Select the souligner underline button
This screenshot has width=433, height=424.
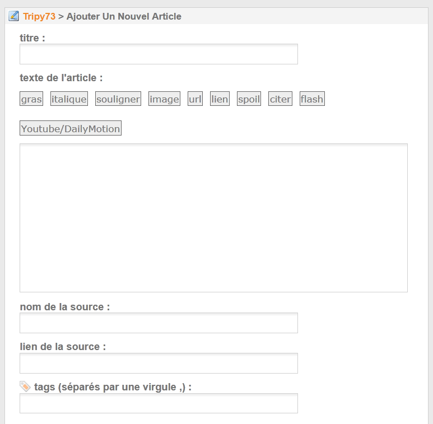(118, 99)
